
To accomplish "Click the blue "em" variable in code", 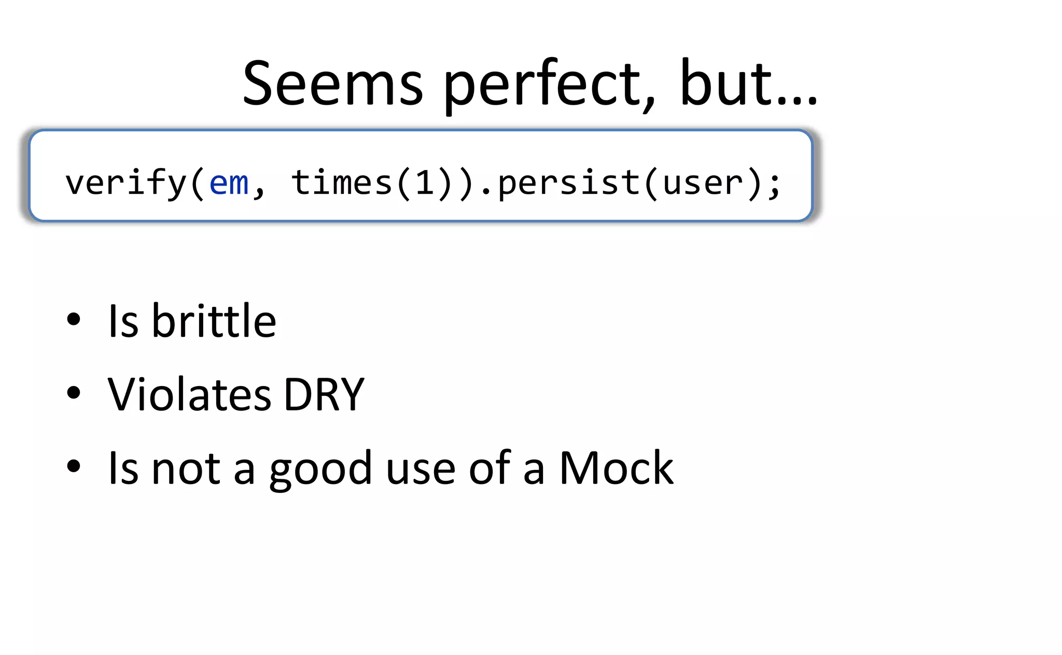I will tap(229, 182).
